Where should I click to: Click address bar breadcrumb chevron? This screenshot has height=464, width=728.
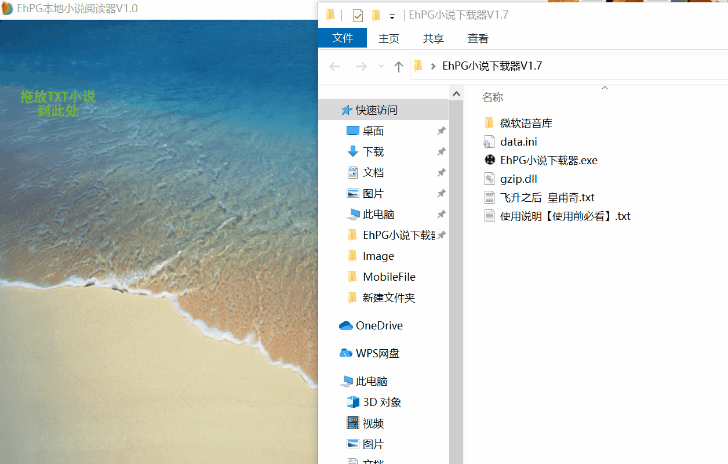pyautogui.click(x=433, y=66)
